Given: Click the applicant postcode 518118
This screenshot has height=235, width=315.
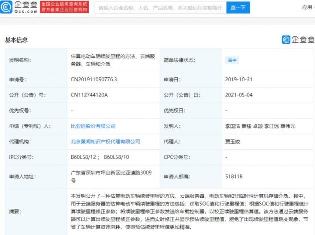Looking at the screenshot, I should pyautogui.click(x=234, y=177).
